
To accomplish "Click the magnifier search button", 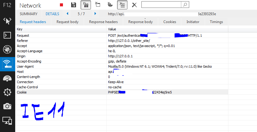I will click(185, 5).
